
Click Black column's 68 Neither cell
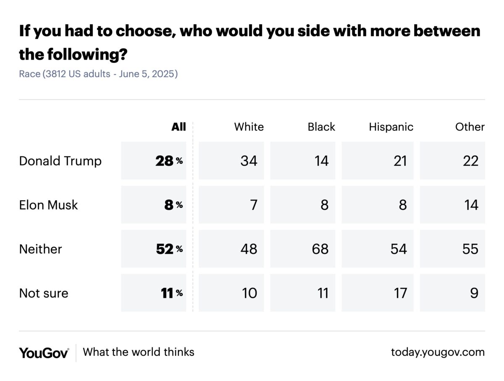[x=303, y=249]
